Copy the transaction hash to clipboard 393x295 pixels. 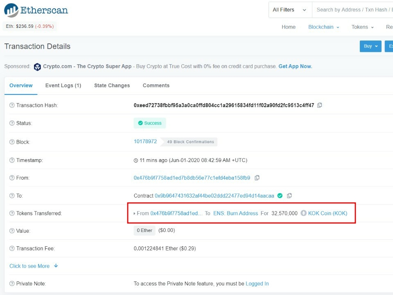320,105
